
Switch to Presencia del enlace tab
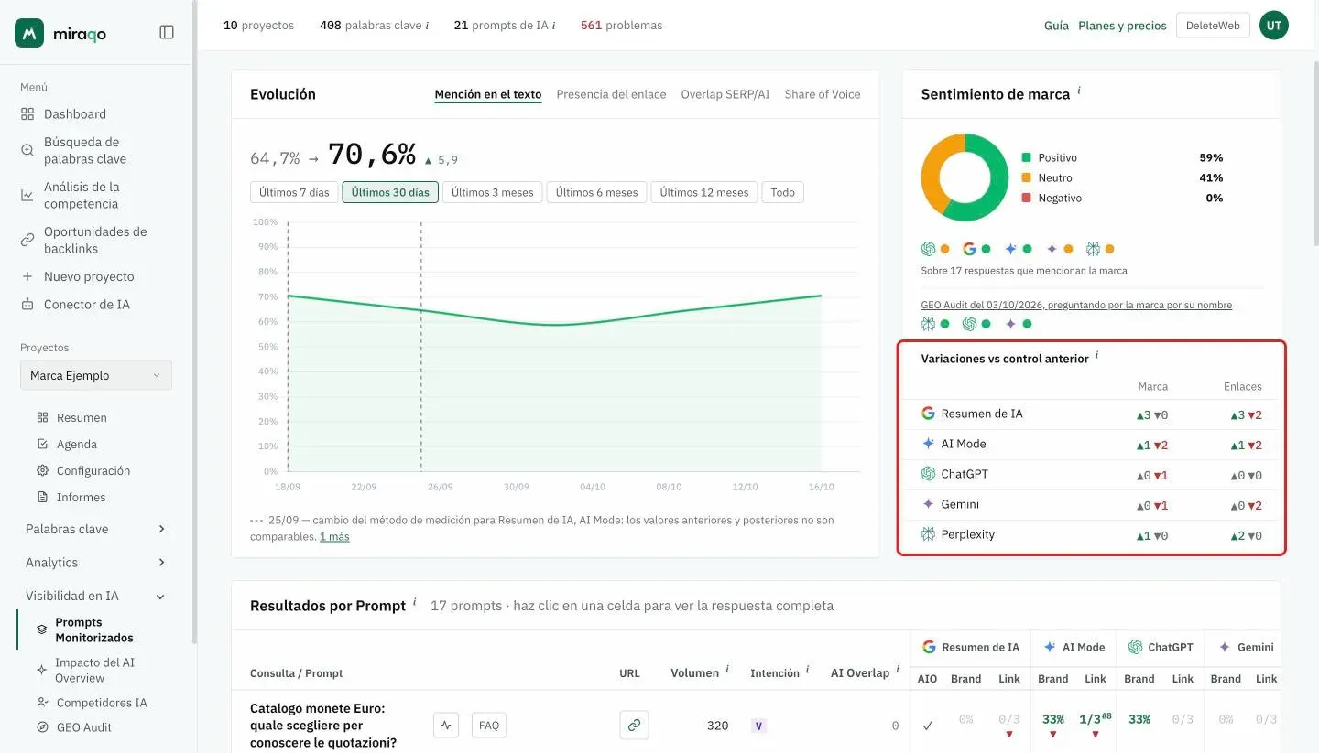pos(612,94)
